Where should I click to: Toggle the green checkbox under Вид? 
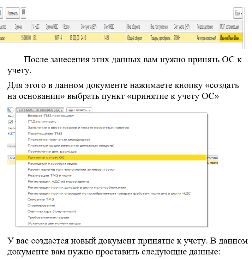click(x=11, y=122)
